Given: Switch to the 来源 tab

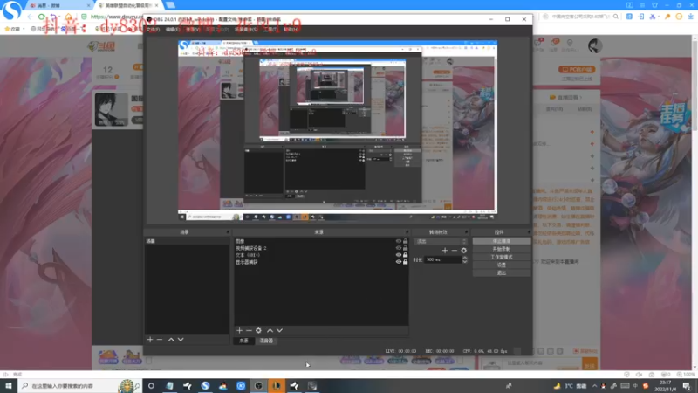Looking at the screenshot, I should (244, 341).
